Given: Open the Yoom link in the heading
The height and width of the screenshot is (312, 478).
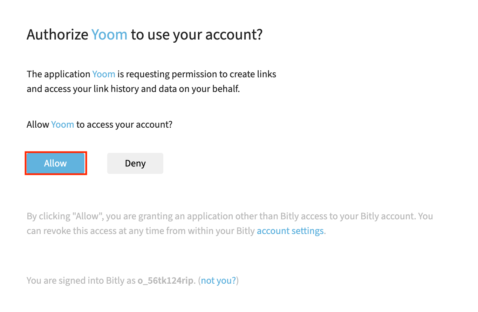Looking at the screenshot, I should point(109,35).
